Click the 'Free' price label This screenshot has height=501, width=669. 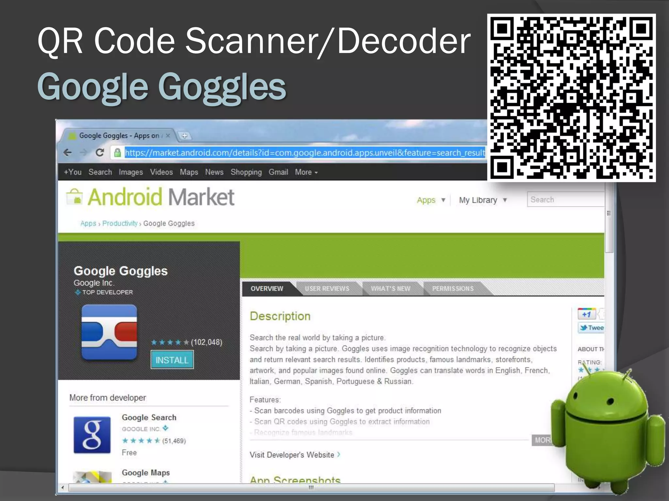[x=129, y=453]
